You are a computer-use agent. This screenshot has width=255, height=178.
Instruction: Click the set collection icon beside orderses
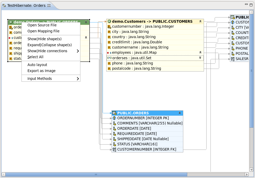109,58
